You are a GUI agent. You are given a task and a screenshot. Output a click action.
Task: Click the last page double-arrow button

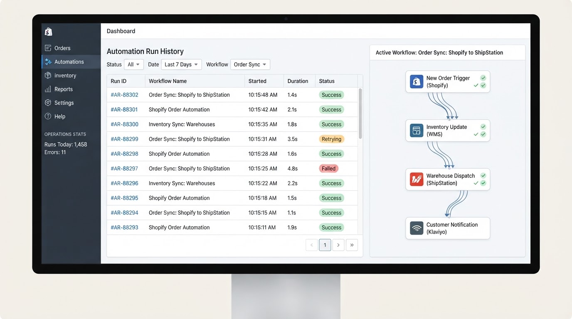(352, 245)
